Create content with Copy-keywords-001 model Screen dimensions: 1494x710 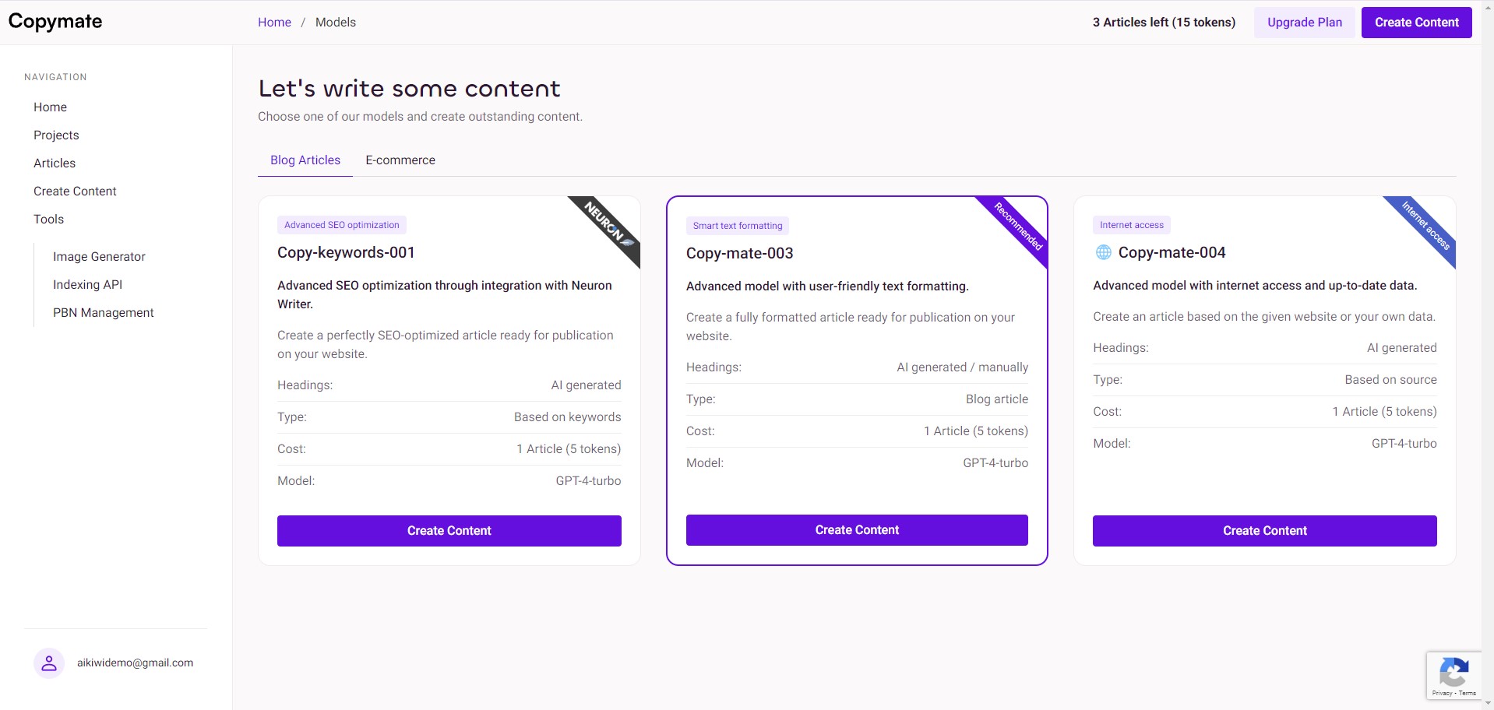pyautogui.click(x=449, y=531)
